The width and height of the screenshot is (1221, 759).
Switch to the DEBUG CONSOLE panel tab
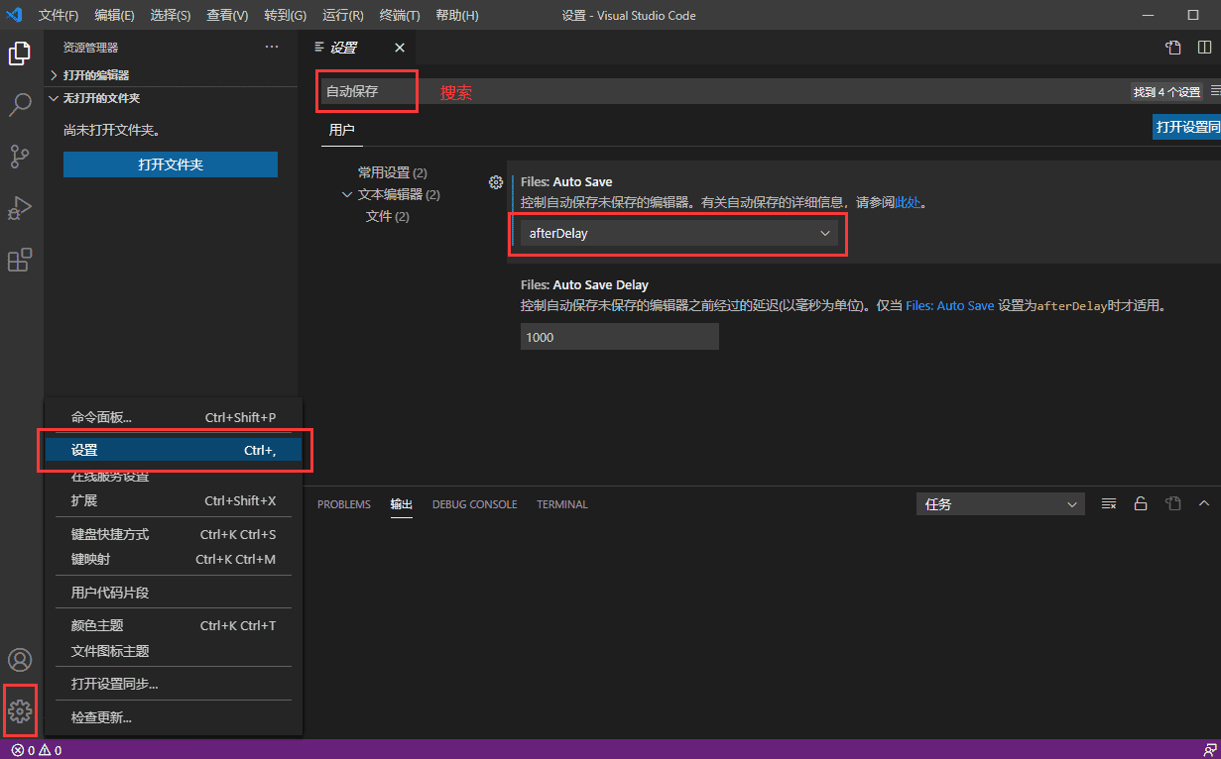click(x=474, y=504)
